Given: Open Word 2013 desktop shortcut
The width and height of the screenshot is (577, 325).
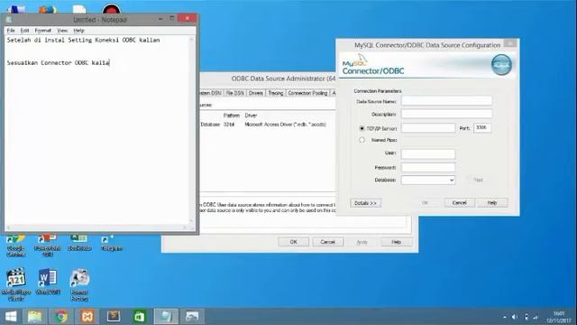Looking at the screenshot, I should 48,282.
